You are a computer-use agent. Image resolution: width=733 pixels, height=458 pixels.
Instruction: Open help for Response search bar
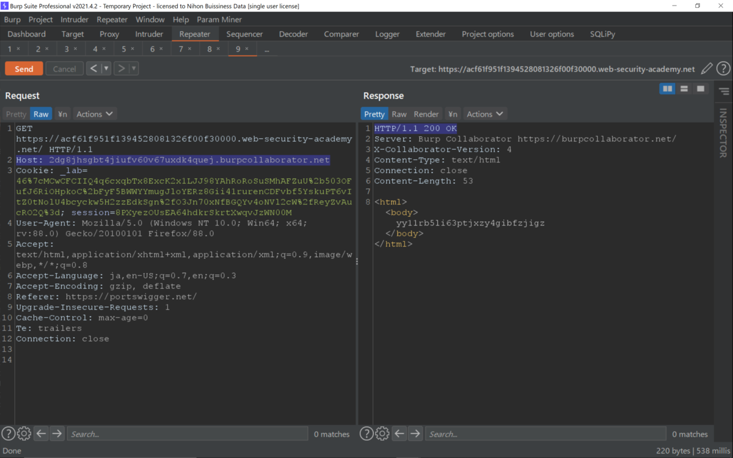pyautogui.click(x=366, y=434)
